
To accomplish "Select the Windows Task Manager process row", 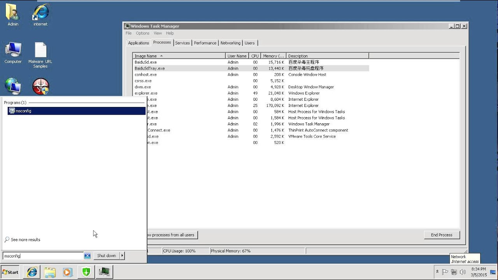I will (x=258, y=124).
